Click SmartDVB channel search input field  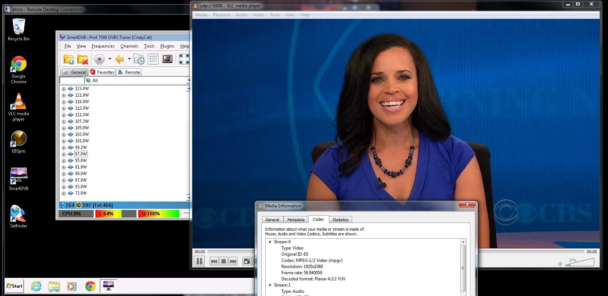(x=72, y=80)
